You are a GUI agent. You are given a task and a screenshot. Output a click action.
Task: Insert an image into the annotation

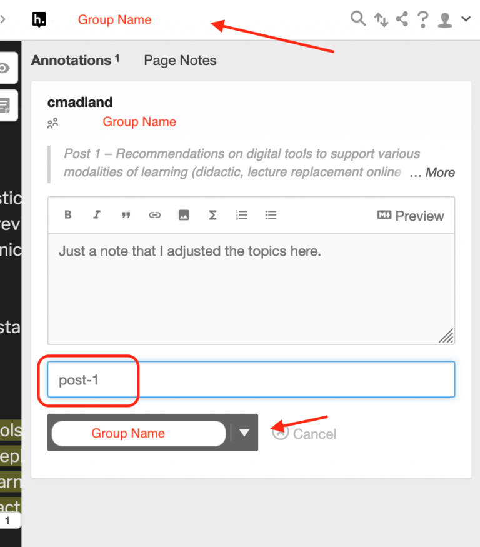click(x=184, y=215)
